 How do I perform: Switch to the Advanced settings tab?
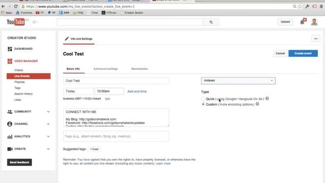[106, 69]
